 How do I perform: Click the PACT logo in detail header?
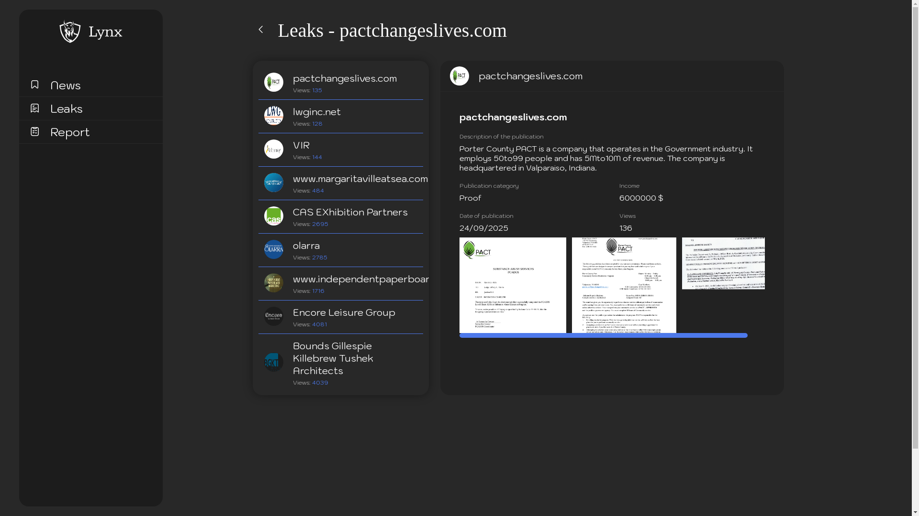tap(459, 76)
